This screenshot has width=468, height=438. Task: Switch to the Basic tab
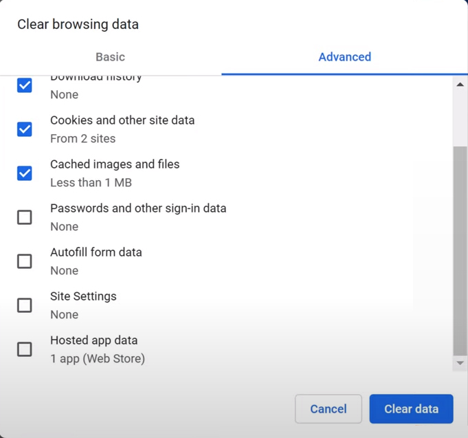click(x=110, y=57)
